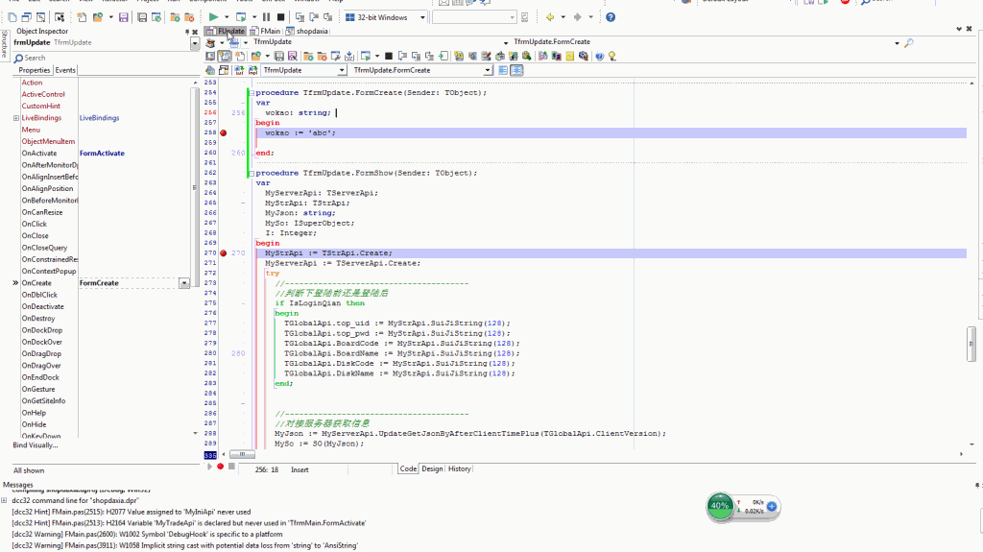The image size is (983, 552).
Task: Click the New Items icon at far left
Action: point(12,17)
